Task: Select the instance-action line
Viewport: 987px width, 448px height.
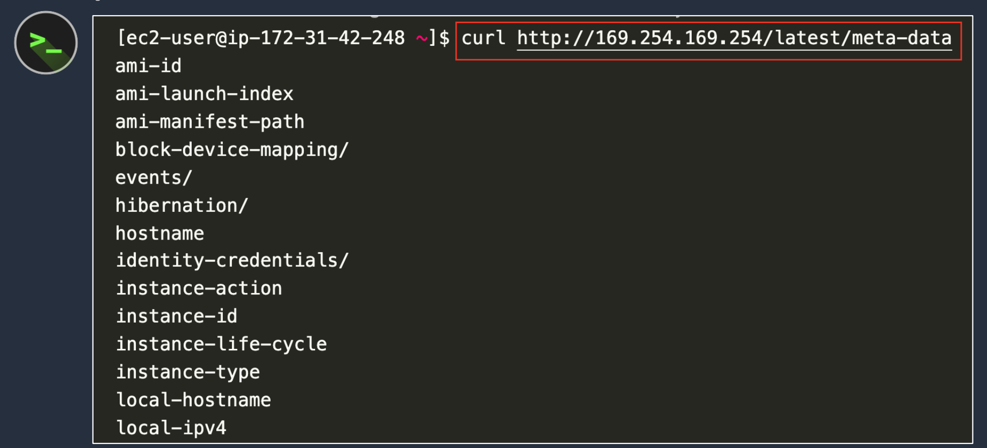Action: tap(199, 288)
